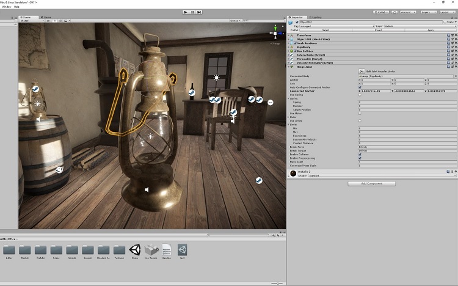This screenshot has width=458, height=286.
Task: Select the 'test' Unity asset icon
Action: [182, 250]
